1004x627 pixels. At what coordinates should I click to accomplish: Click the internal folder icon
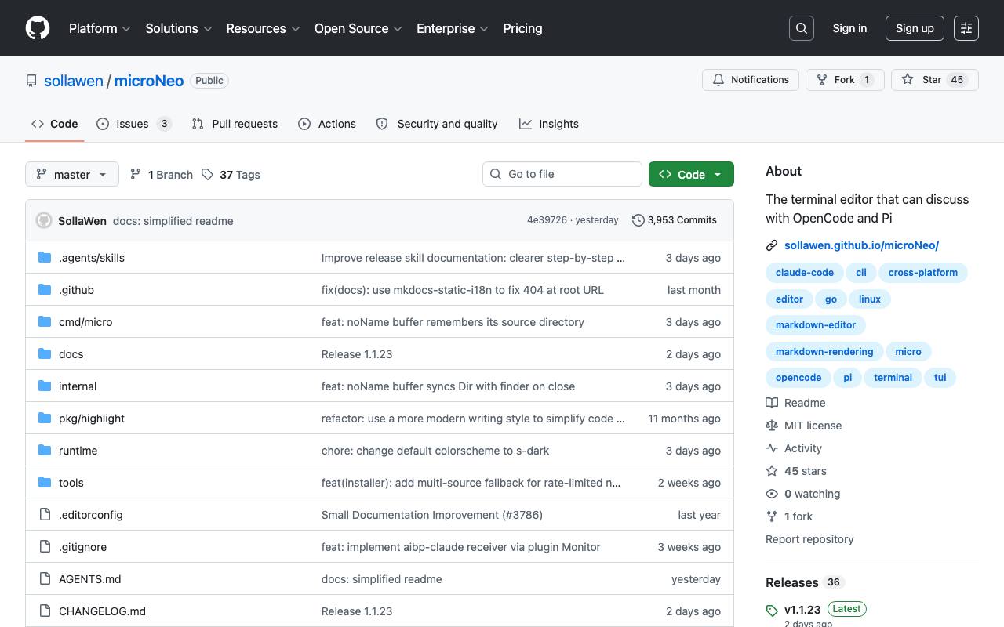[x=45, y=386]
